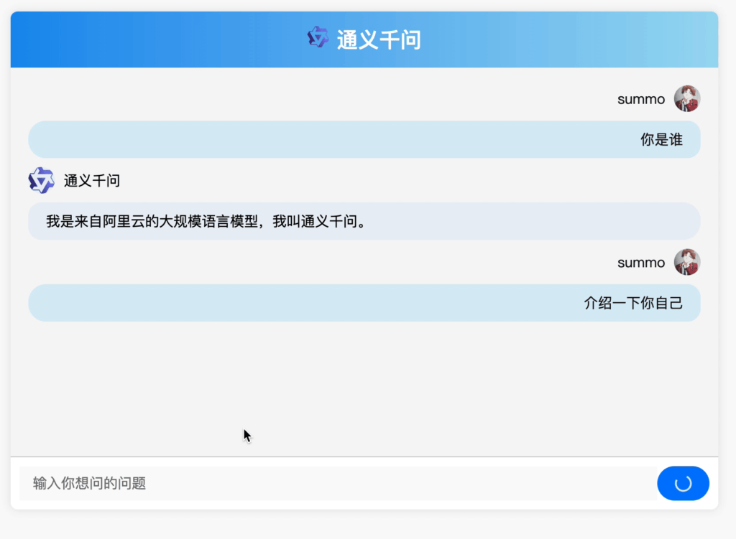736x539 pixels.
Task: Click the divider line above the input box
Action: click(364, 456)
